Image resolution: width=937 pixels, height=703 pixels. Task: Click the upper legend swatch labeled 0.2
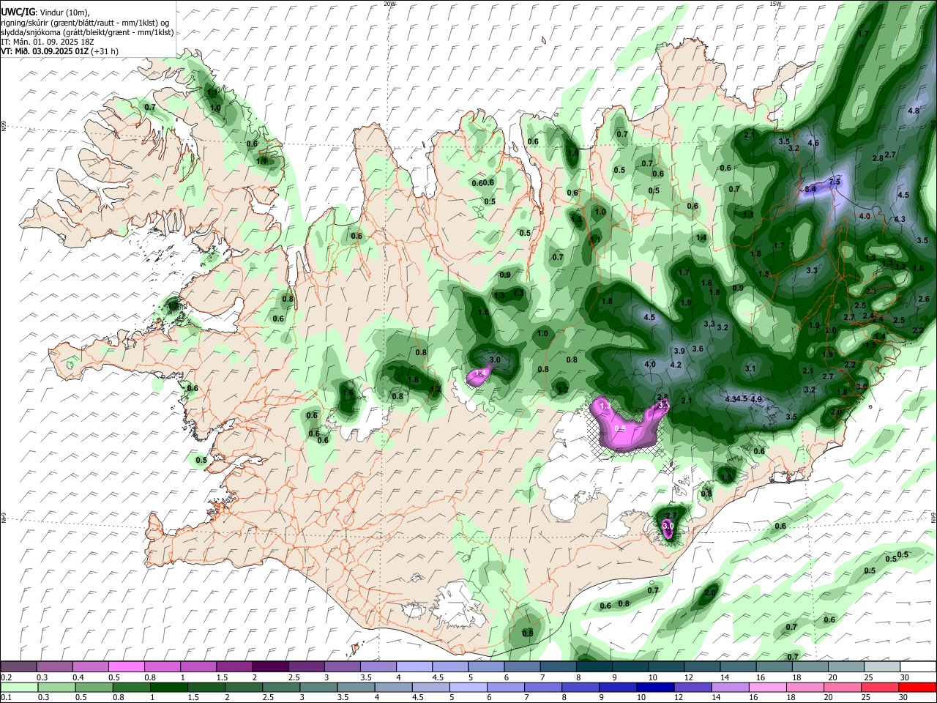coord(18,666)
